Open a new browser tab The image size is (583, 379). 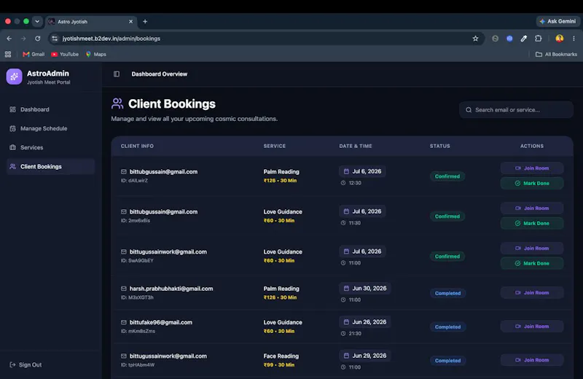click(145, 22)
